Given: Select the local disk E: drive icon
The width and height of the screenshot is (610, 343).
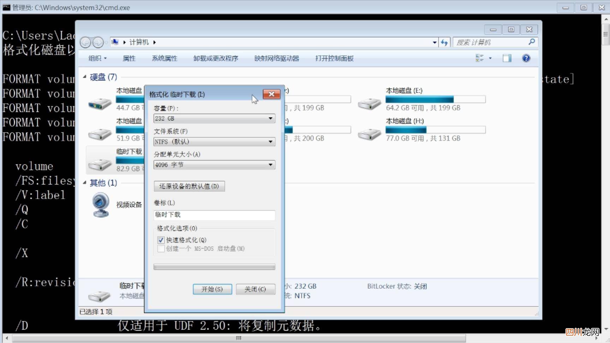Looking at the screenshot, I should pyautogui.click(x=369, y=103).
